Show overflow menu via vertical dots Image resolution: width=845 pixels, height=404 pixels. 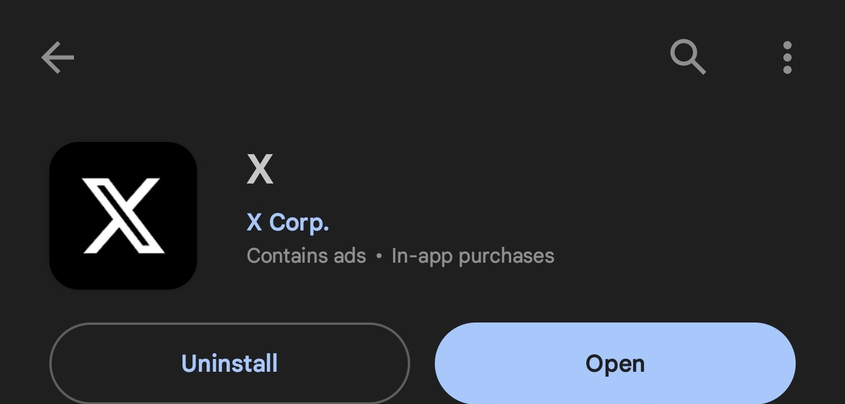coord(787,57)
